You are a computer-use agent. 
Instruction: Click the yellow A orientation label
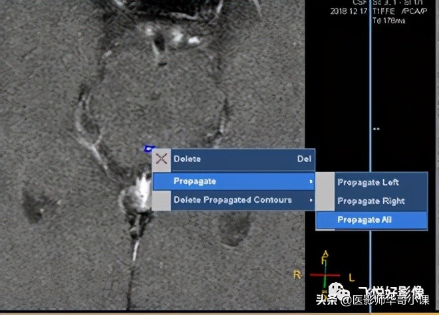pos(325,253)
